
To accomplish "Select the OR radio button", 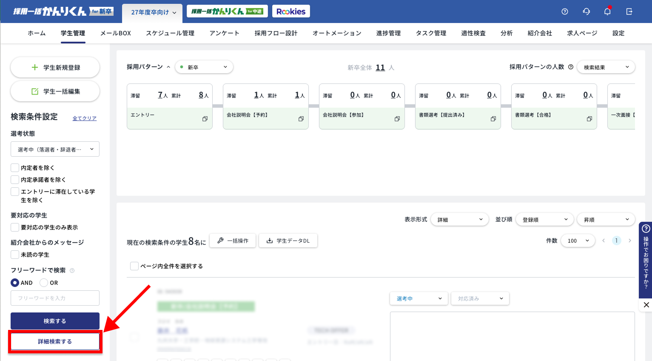I will (43, 283).
